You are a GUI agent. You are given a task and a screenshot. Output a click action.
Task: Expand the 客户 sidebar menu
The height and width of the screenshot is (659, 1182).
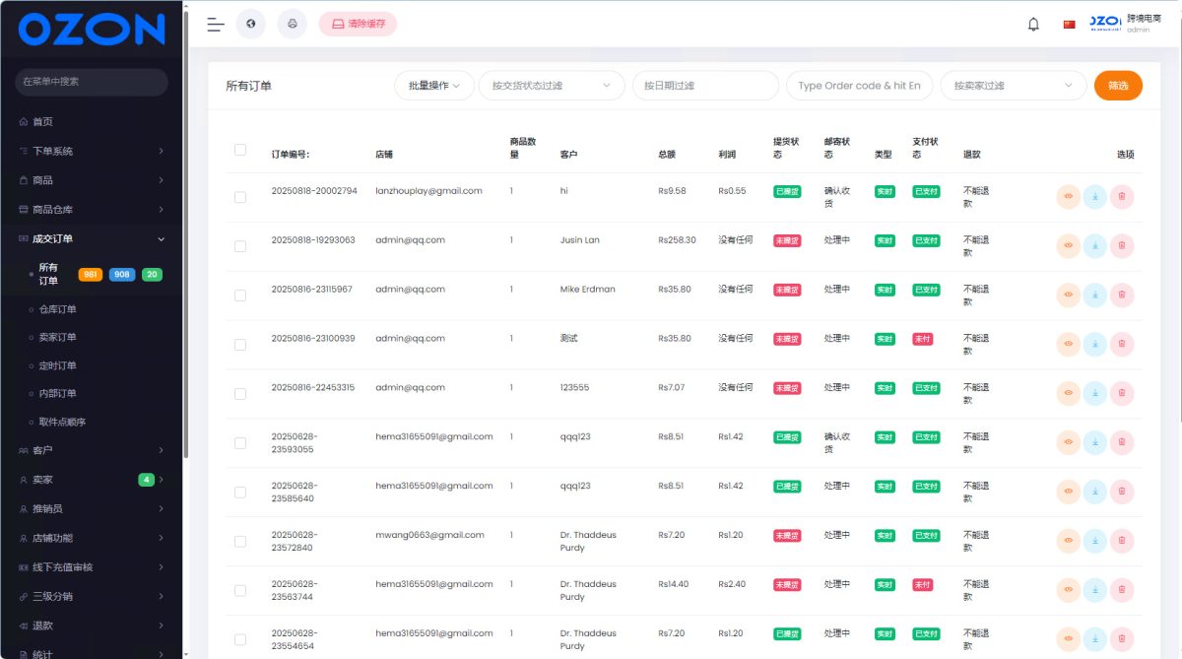[x=92, y=450]
